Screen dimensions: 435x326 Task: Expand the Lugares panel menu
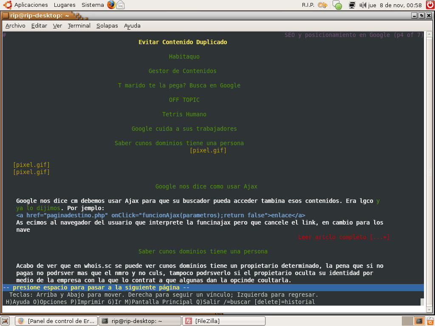tap(65, 5)
